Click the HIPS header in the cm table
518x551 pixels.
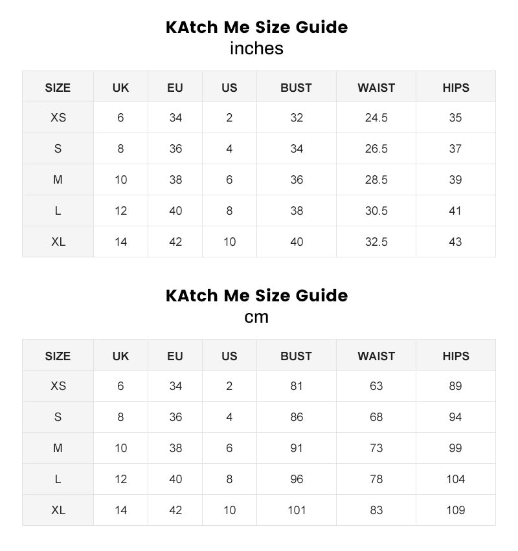click(456, 356)
